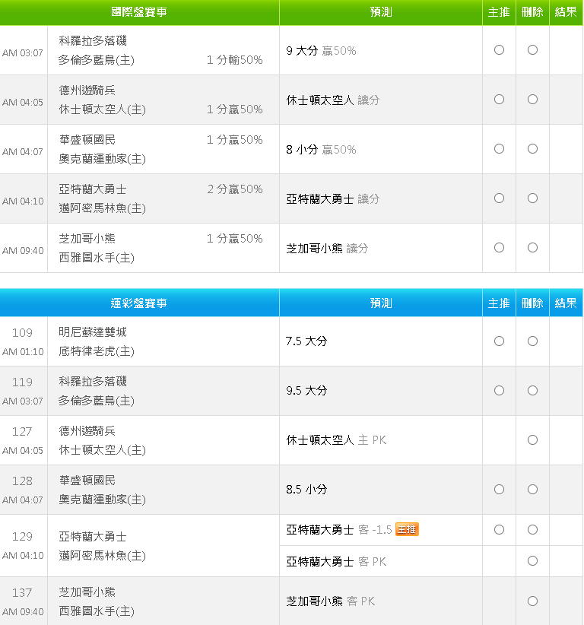Choose 主推 for 華盛頓國民 game in 國際盤

[x=499, y=149]
